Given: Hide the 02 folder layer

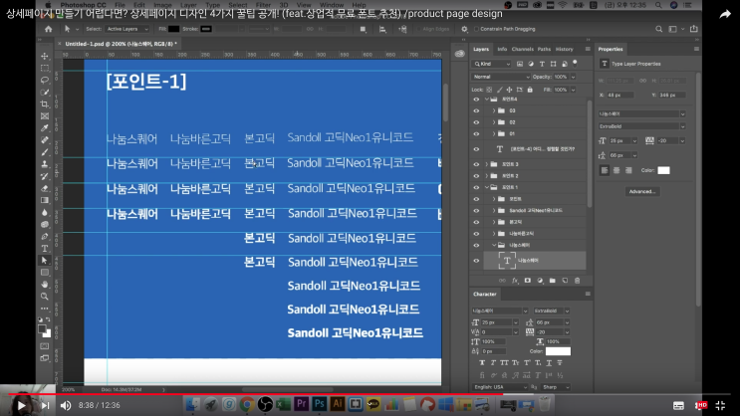Looking at the screenshot, I should point(476,122).
